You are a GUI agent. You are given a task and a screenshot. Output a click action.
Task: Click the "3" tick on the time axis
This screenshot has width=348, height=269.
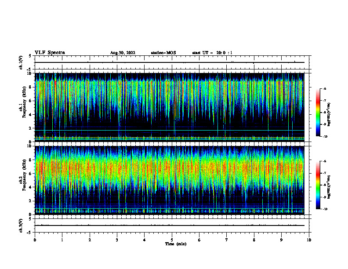tap(117, 240)
